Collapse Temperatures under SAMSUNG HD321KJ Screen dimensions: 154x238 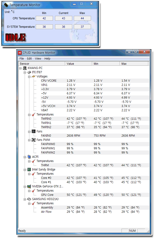[x=29, y=204]
